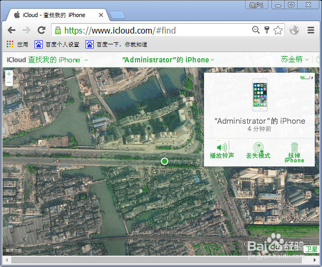
Task: Click the battery status indicator
Action: pos(307,78)
